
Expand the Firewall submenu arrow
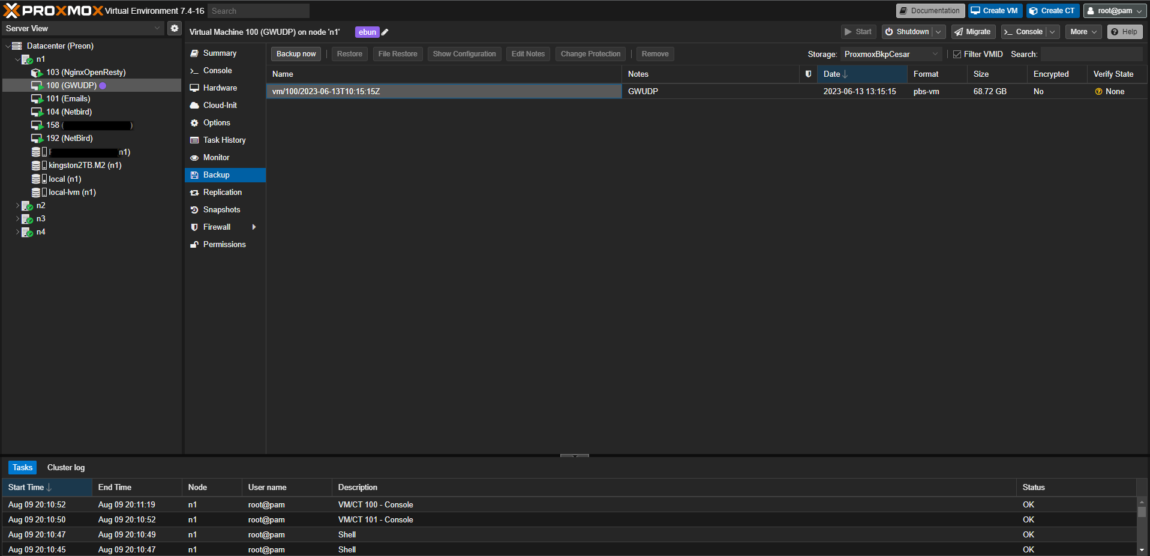(x=254, y=227)
